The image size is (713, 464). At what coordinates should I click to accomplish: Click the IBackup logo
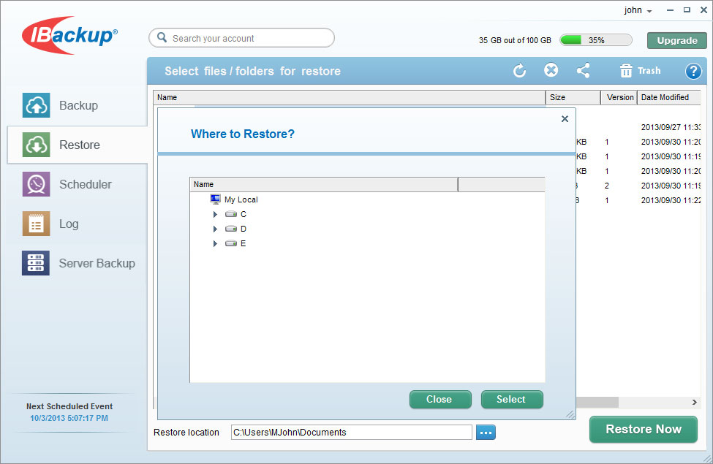pos(69,36)
